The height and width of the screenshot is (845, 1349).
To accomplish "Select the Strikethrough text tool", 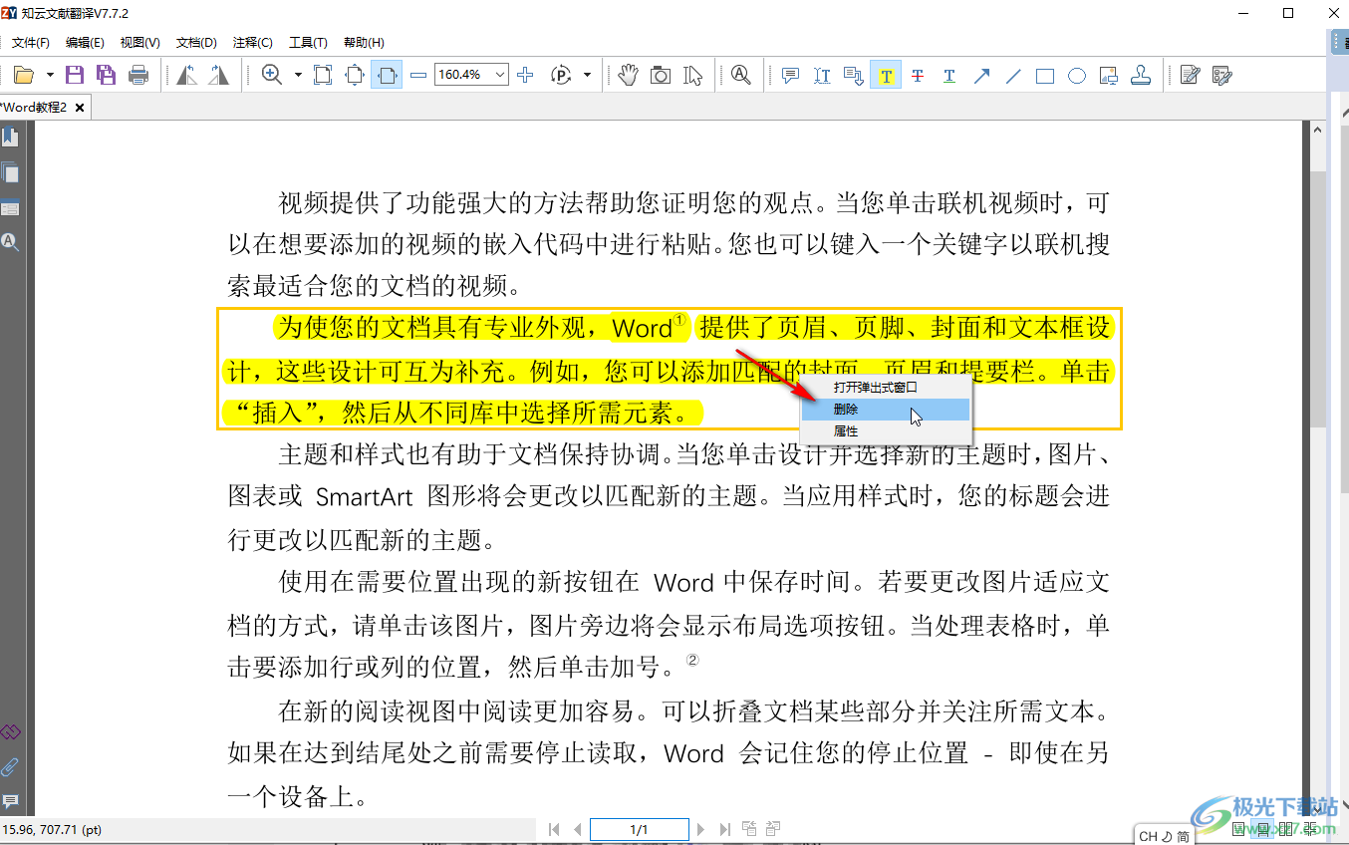I will (918, 75).
